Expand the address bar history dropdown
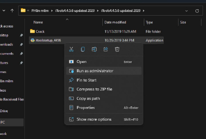Screen dimensions: 206x139 pos(186,11)
